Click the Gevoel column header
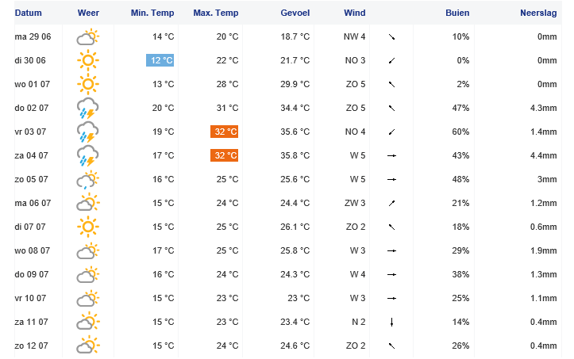 pos(295,13)
